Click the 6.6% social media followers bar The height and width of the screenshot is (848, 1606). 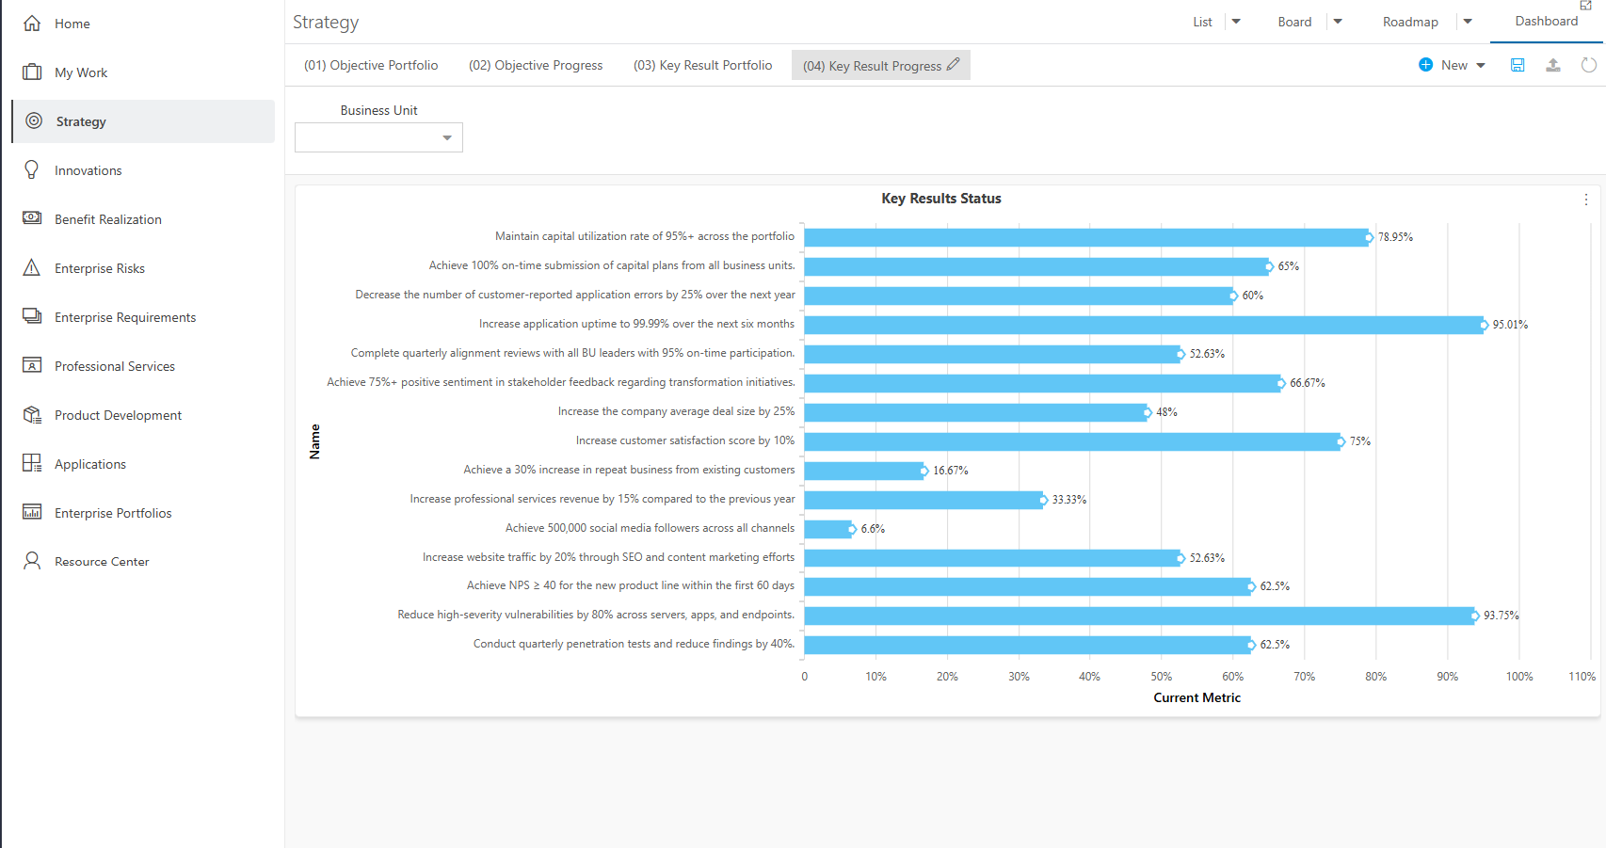click(x=828, y=529)
